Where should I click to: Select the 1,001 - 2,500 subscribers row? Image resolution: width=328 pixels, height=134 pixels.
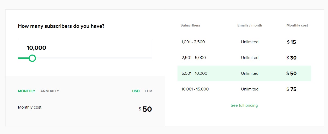click(x=244, y=42)
